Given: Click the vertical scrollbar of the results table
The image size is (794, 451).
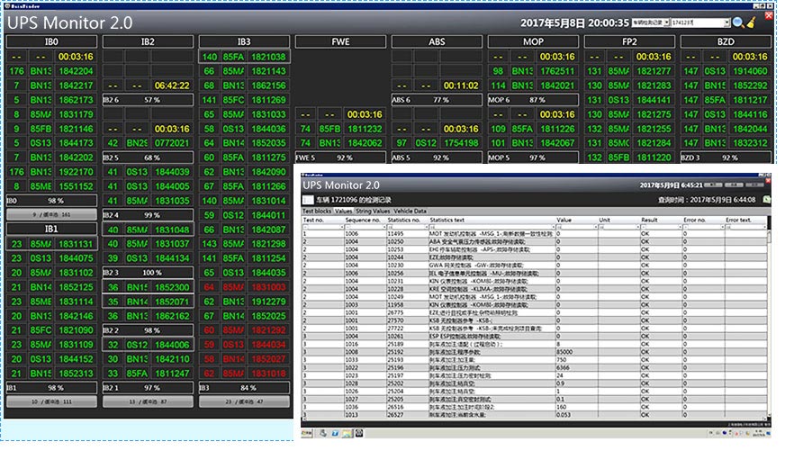Looking at the screenshot, I should coord(769,323).
